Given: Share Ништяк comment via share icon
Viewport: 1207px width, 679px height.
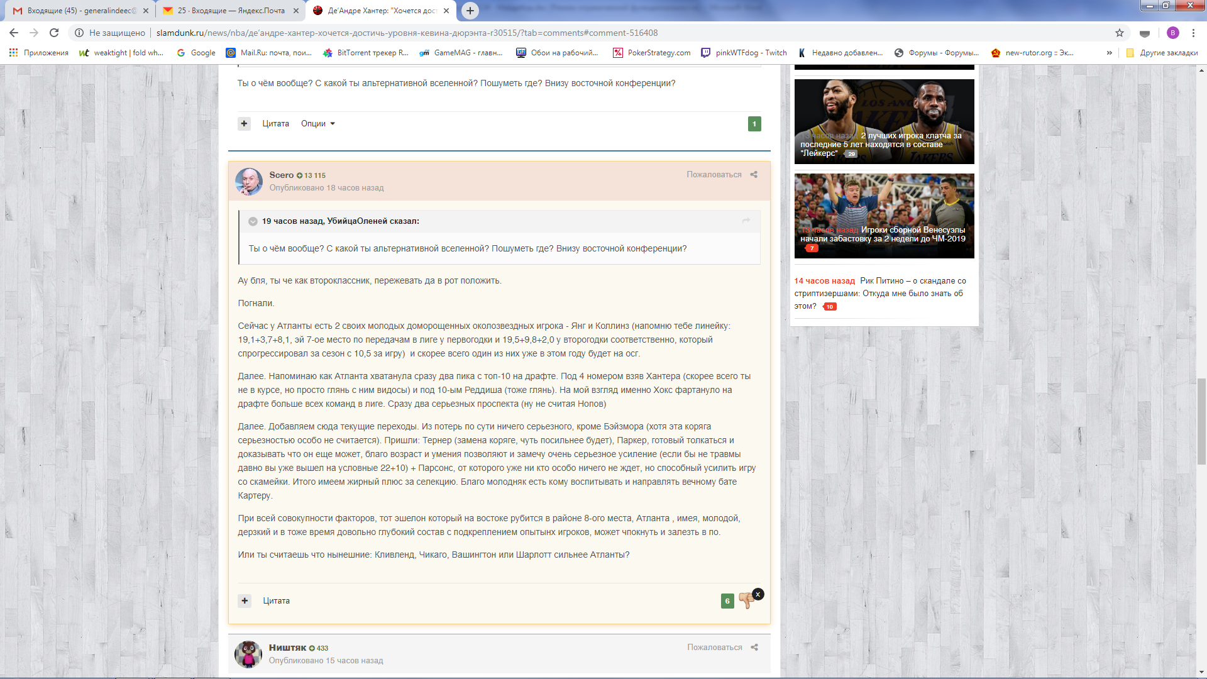Looking at the screenshot, I should click(754, 648).
